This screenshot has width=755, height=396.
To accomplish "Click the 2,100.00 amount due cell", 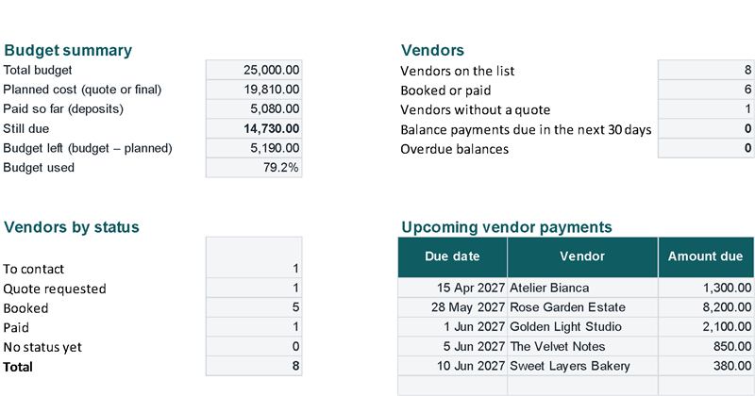I will pyautogui.click(x=706, y=327).
